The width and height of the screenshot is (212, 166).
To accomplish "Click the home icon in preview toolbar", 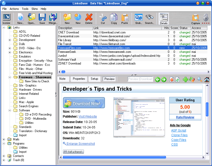I will (x=207, y=80).
